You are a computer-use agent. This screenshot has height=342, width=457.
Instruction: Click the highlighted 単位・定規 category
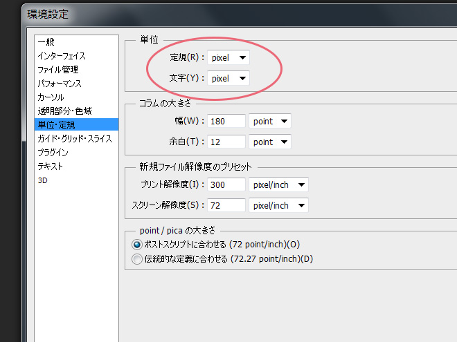(x=57, y=125)
